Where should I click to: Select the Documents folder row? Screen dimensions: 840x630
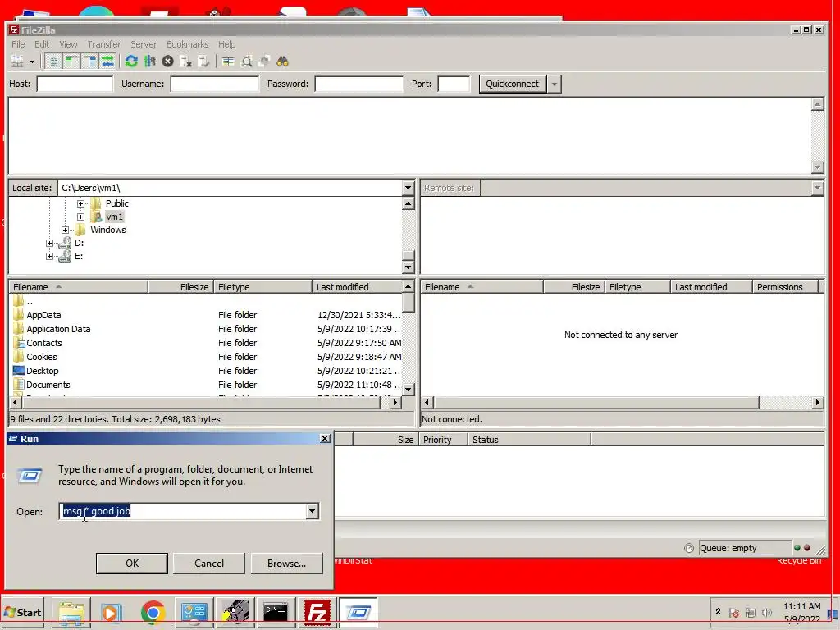coord(206,385)
